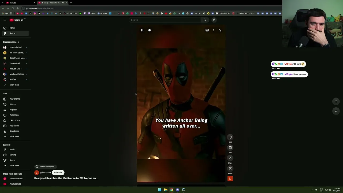Open a new browser tab
Image resolution: width=343 pixels, height=193 pixels.
point(71,3)
